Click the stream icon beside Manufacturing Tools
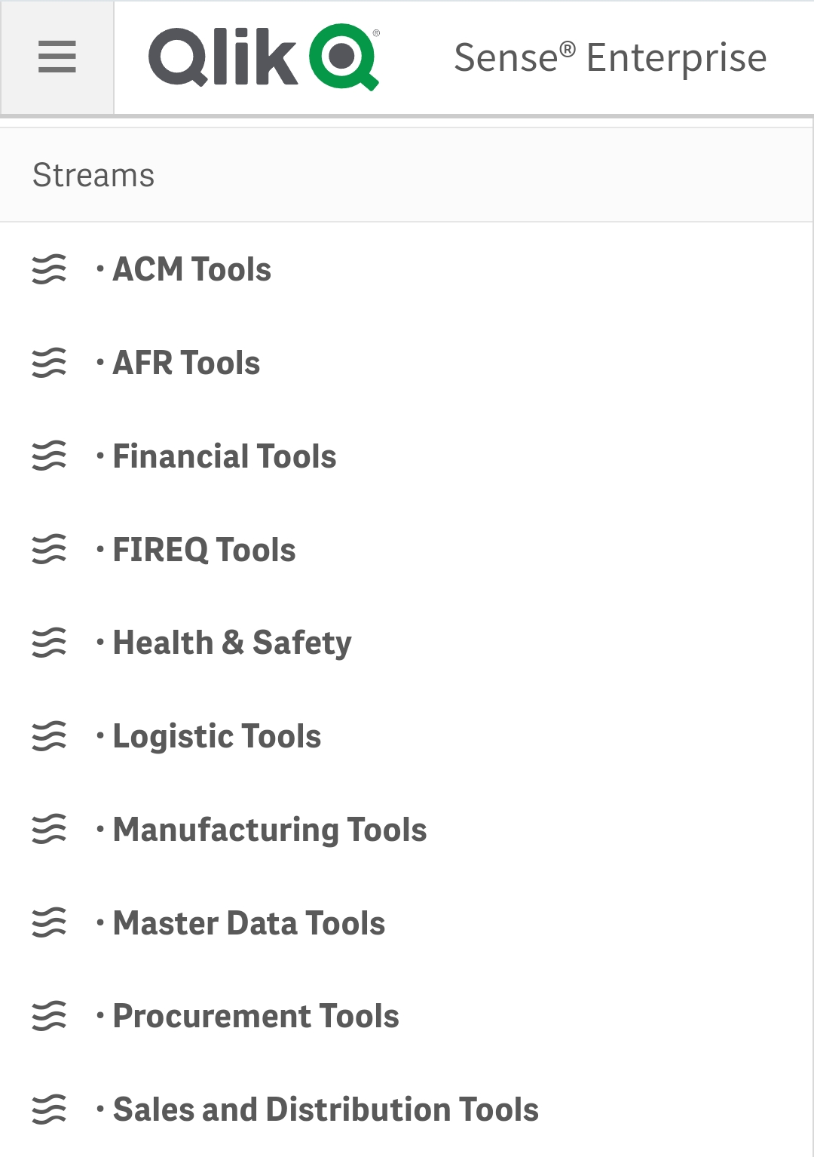This screenshot has width=814, height=1157. coord(49,830)
